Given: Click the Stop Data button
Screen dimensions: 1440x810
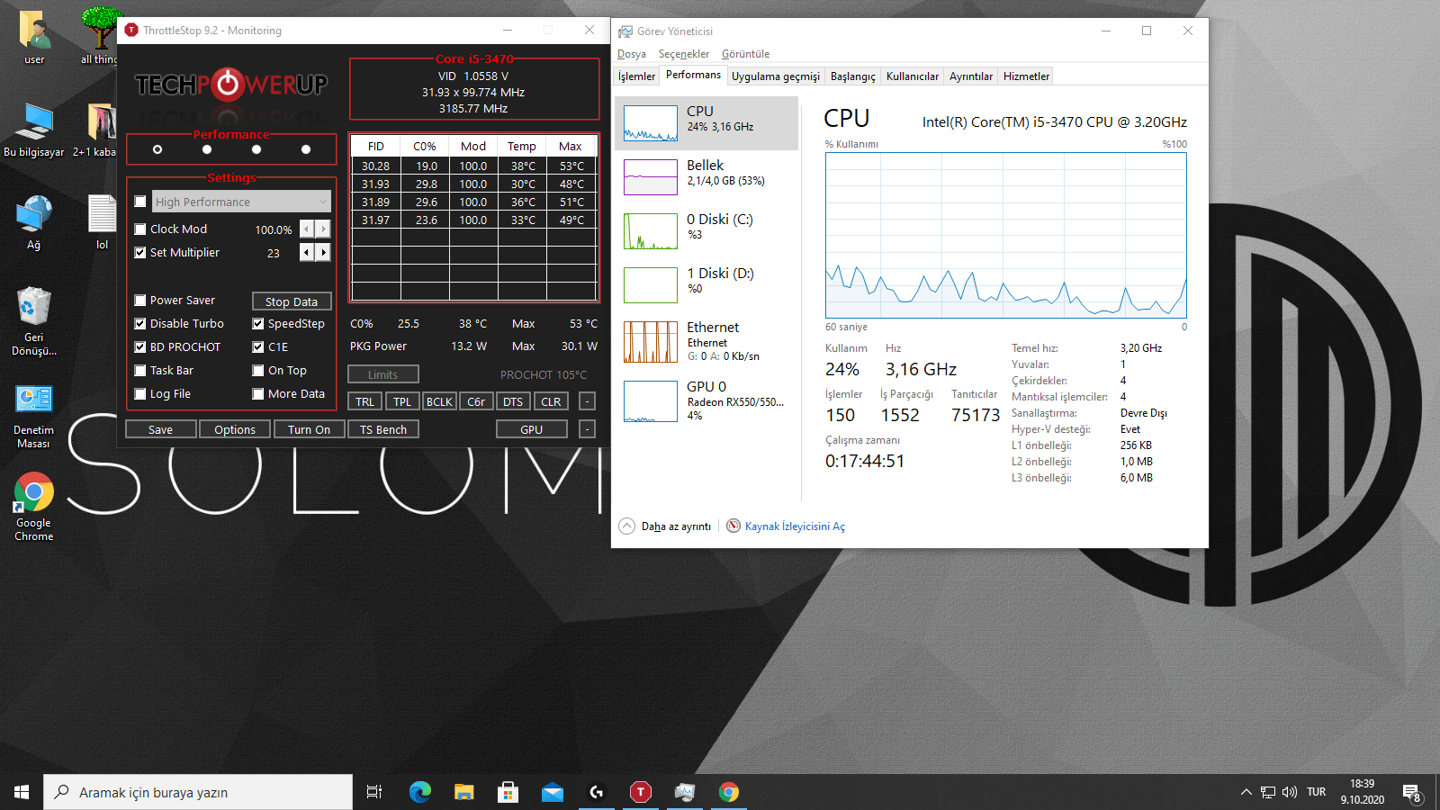Looking at the screenshot, I should pyautogui.click(x=292, y=301).
